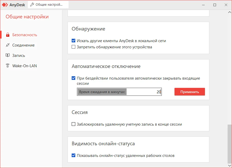
Task: Click the vertical scrollbar thumb
Action: point(229,143)
